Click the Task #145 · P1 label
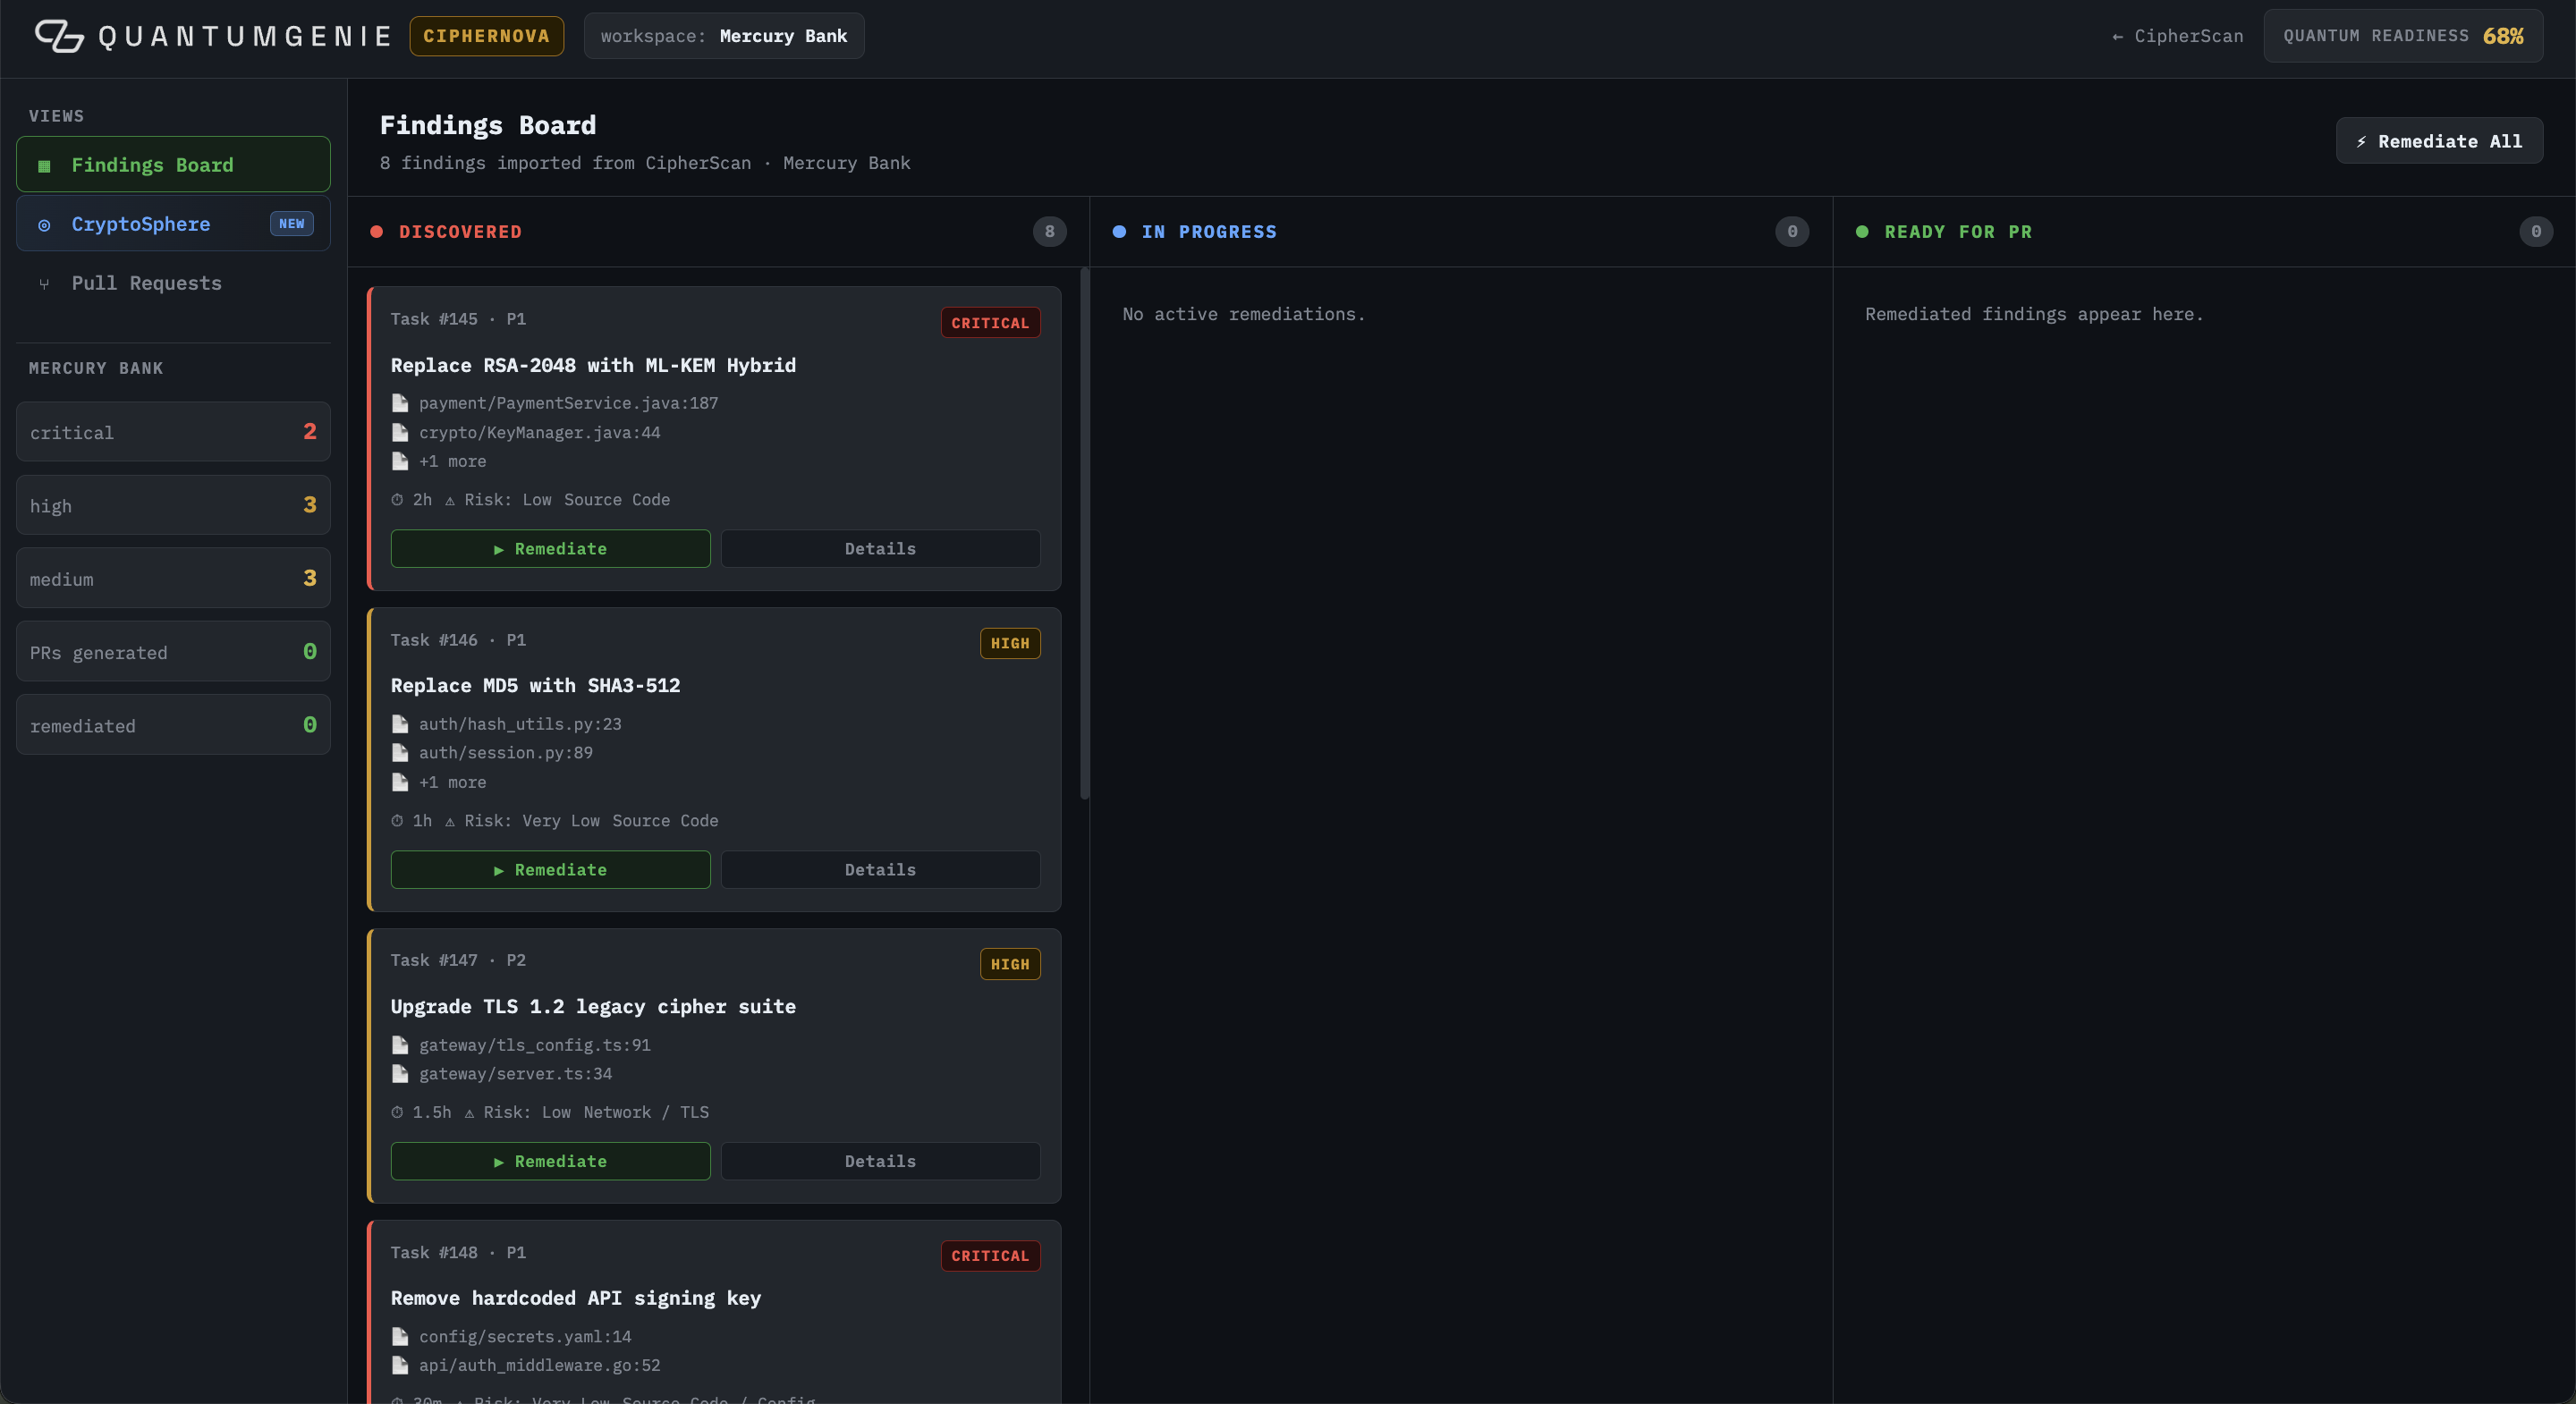 coord(458,319)
